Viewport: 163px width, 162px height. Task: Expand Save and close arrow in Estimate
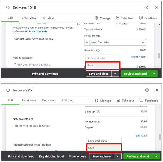(x=115, y=74)
